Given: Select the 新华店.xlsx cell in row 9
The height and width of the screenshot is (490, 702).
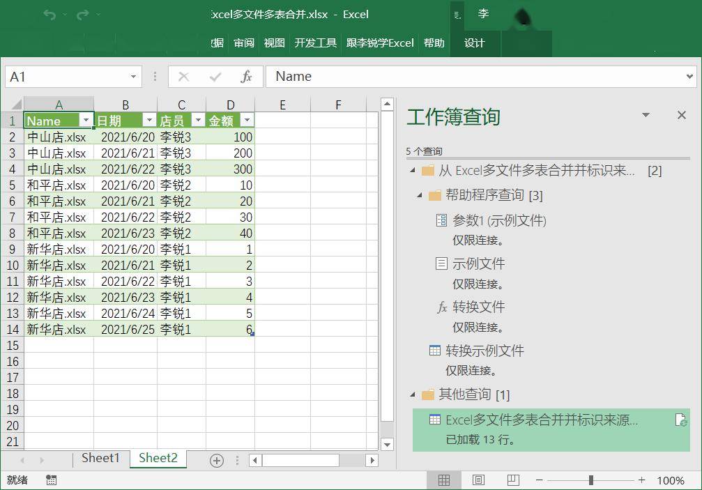Looking at the screenshot, I should pyautogui.click(x=59, y=250).
